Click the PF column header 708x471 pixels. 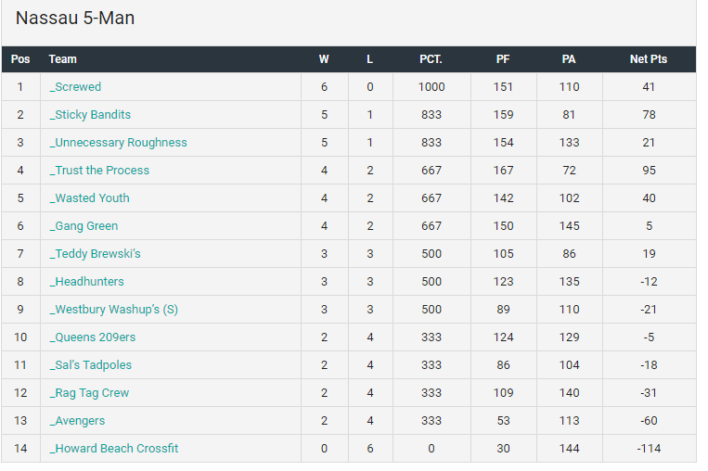(x=503, y=59)
